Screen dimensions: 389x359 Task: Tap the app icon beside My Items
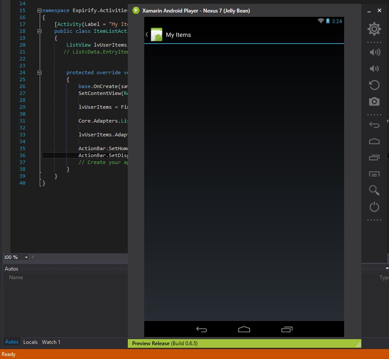pos(156,35)
